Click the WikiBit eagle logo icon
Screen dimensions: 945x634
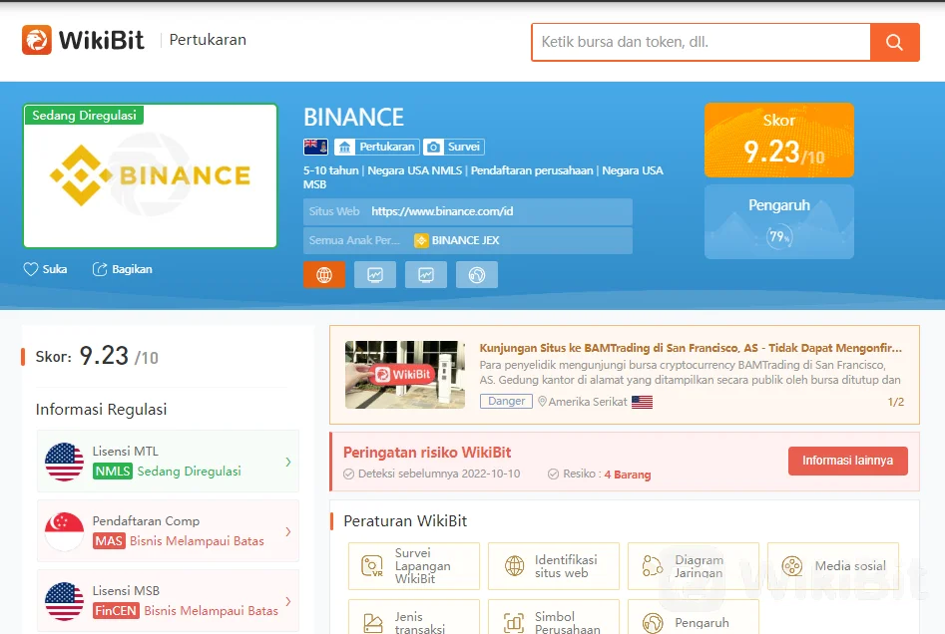pyautogui.click(x=37, y=40)
